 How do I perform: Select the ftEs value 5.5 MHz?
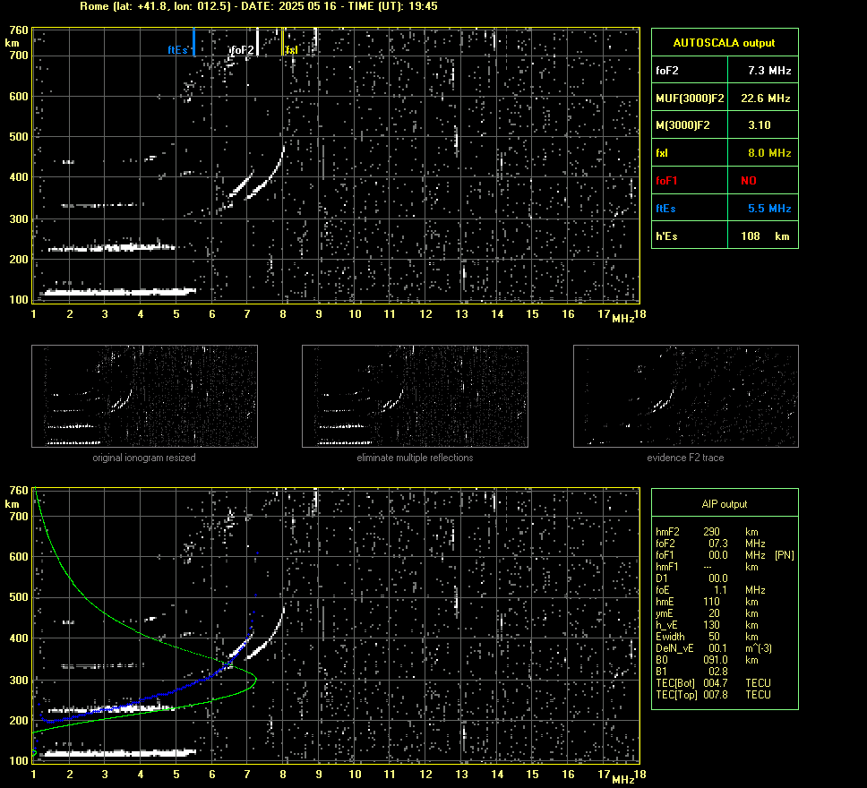(x=769, y=209)
